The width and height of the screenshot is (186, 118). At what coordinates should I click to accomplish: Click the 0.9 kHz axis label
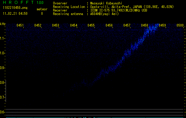[2, 68]
